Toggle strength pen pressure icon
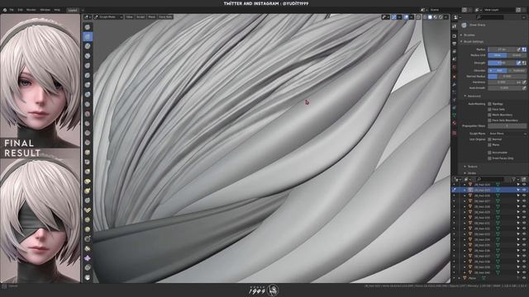 pos(519,63)
